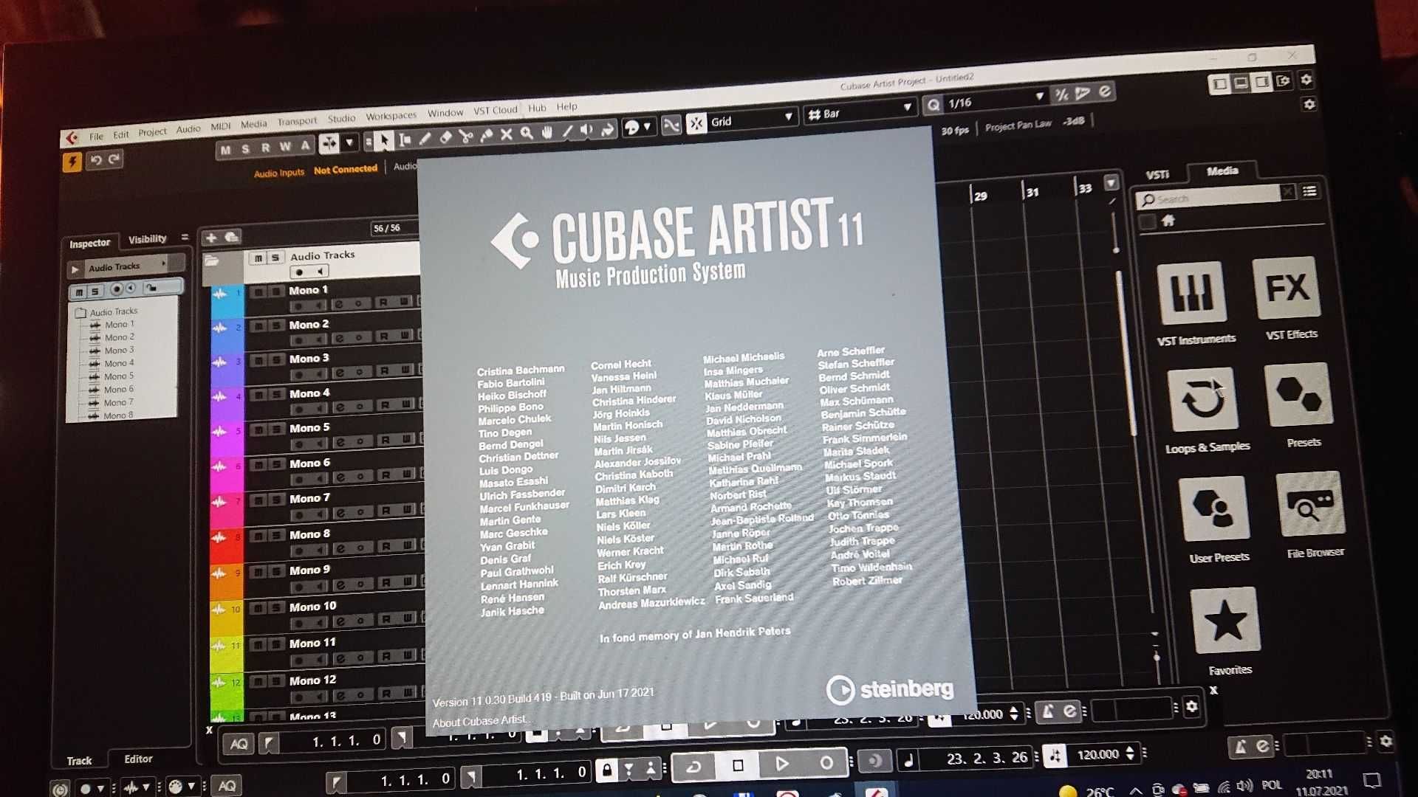Toggle Snap on/off button left of Grid
Screen dimensions: 1418x797
point(696,123)
